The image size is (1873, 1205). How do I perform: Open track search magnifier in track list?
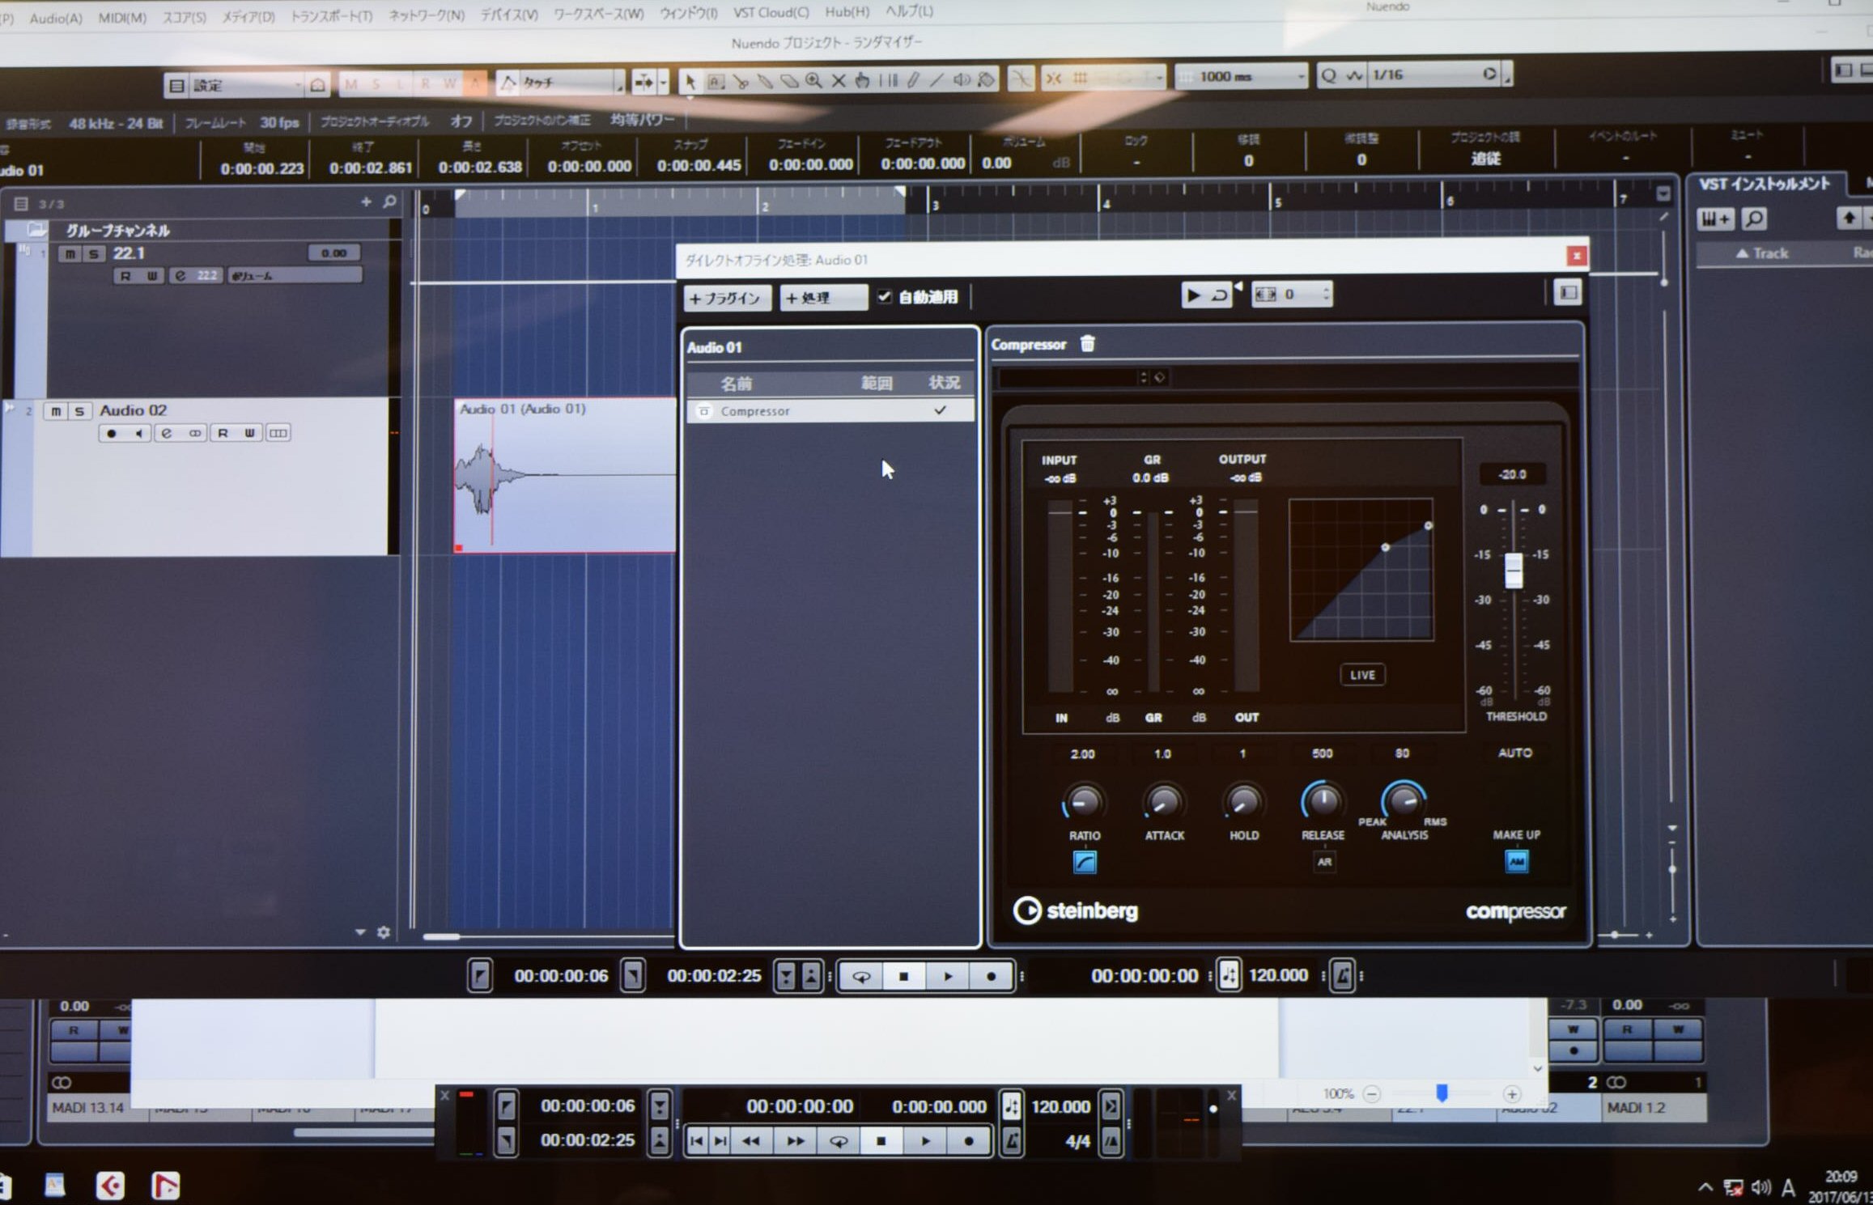389,201
